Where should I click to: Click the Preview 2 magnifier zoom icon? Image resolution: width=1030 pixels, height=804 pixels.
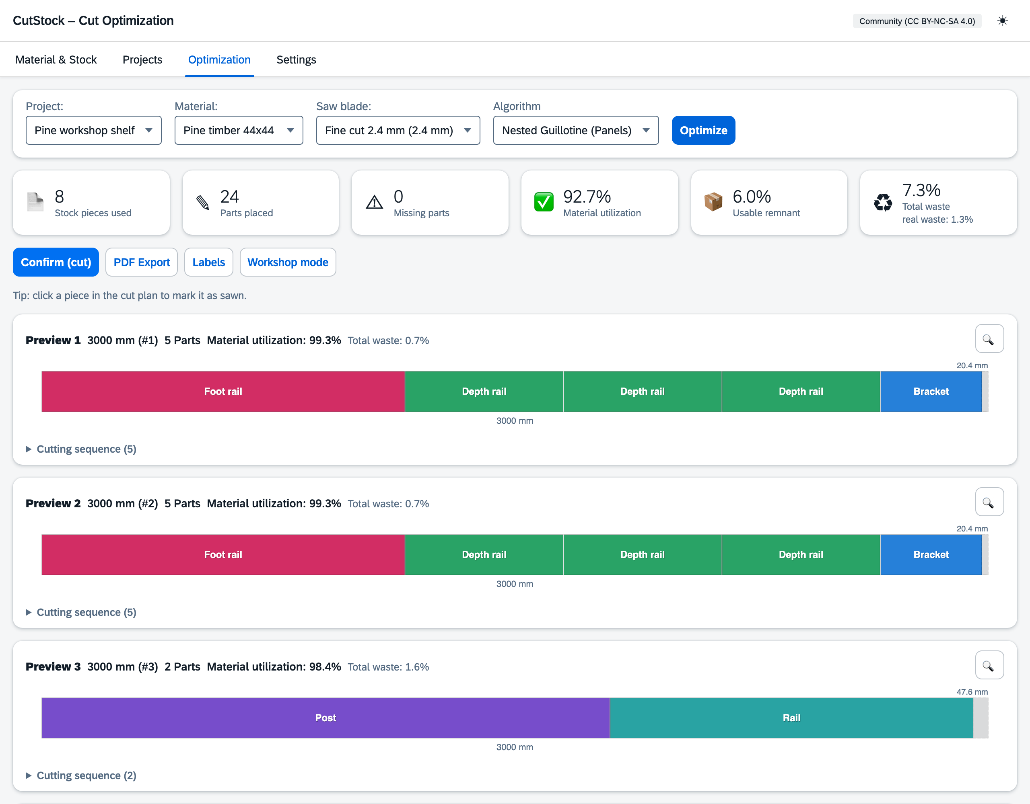coord(989,502)
